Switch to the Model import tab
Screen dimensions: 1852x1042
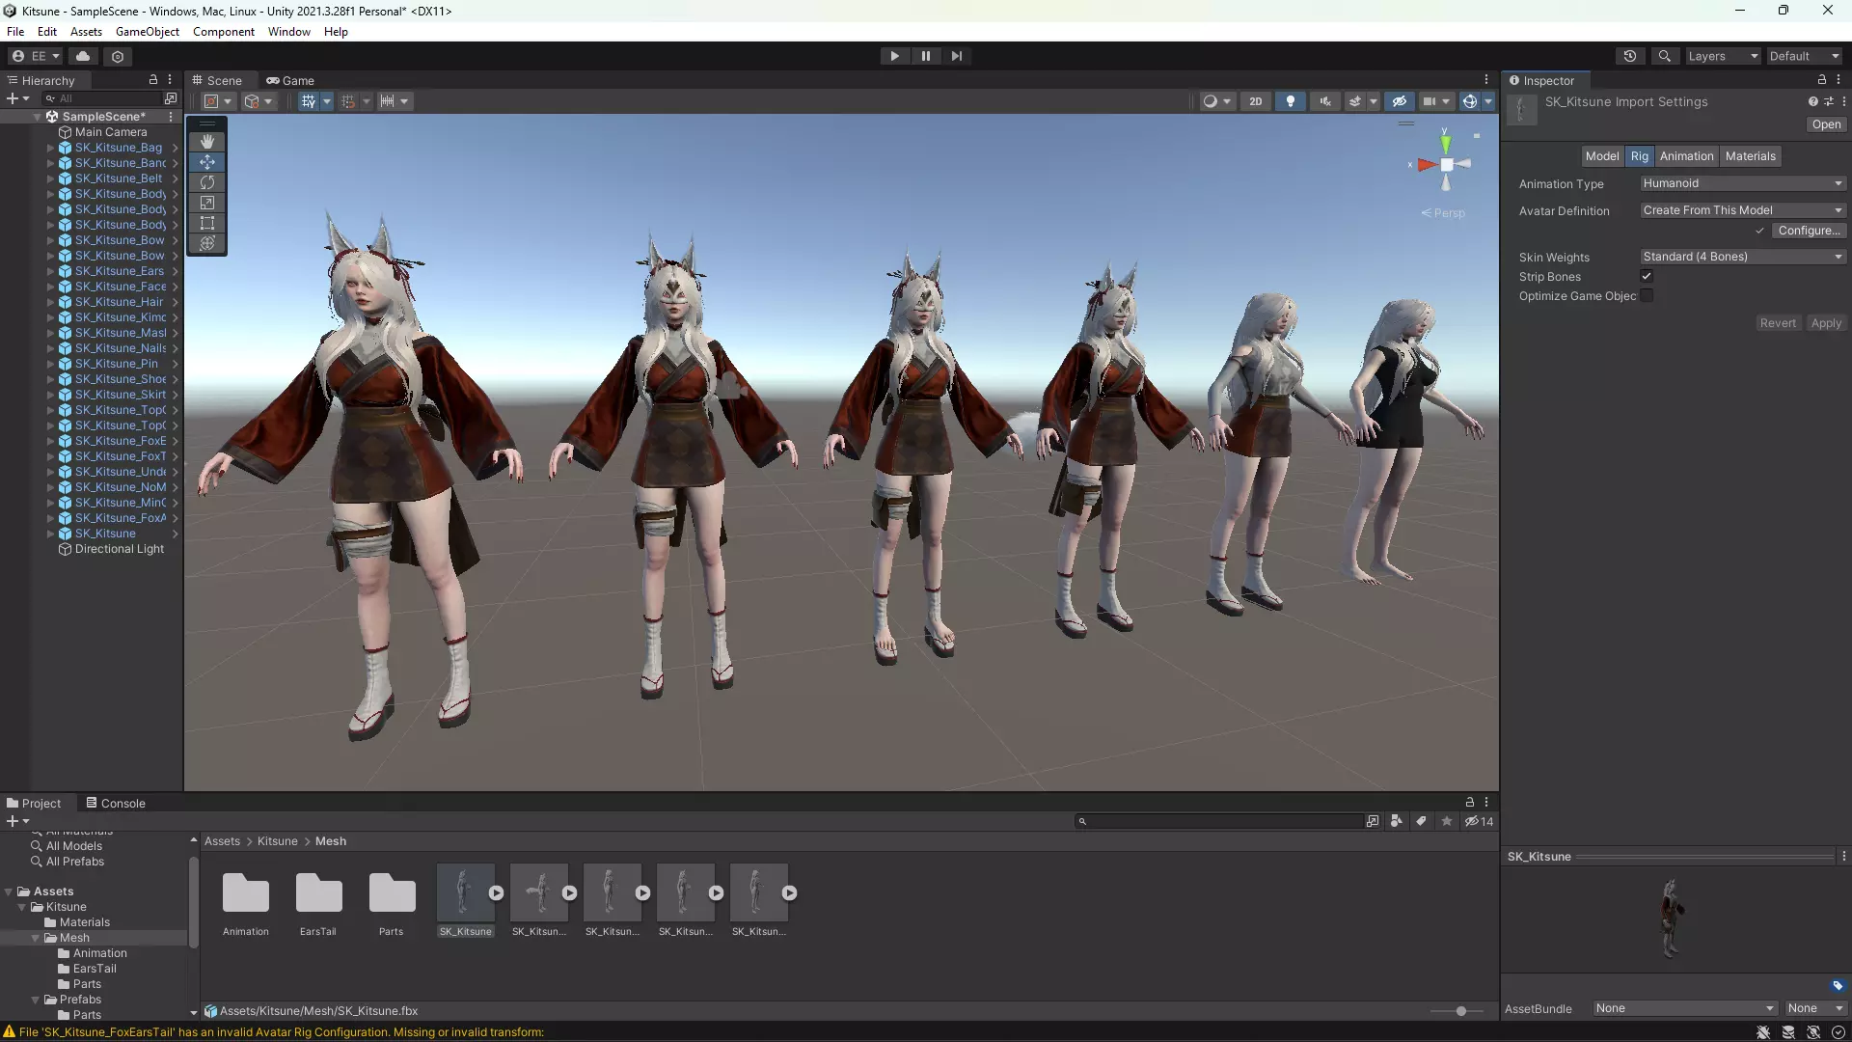click(1602, 156)
